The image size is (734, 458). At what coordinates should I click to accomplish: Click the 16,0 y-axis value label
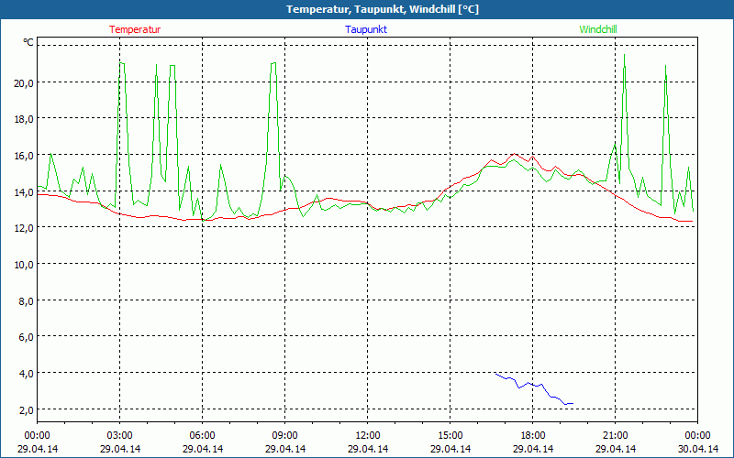[22, 155]
